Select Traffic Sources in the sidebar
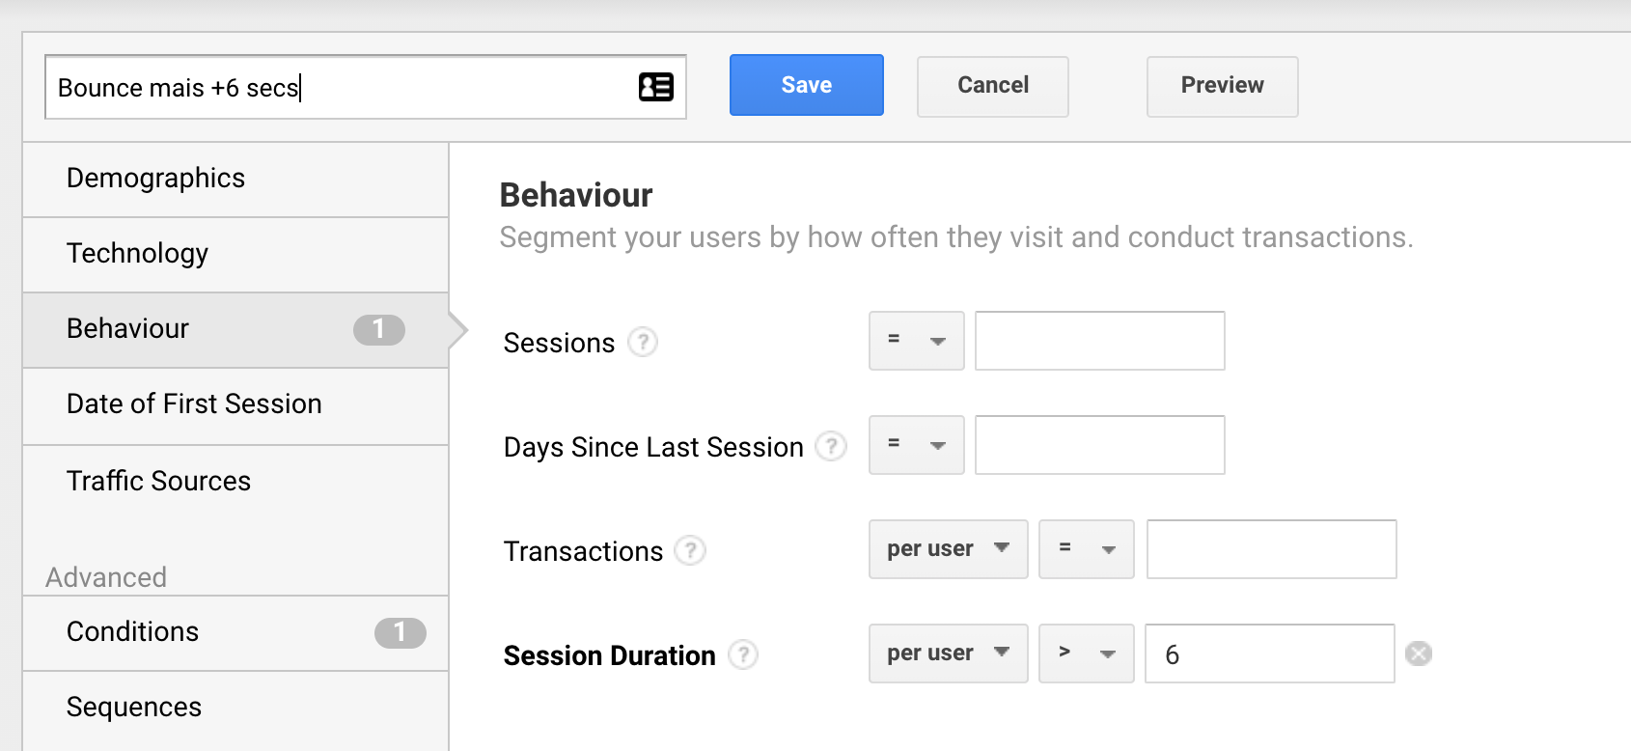 coord(158,481)
